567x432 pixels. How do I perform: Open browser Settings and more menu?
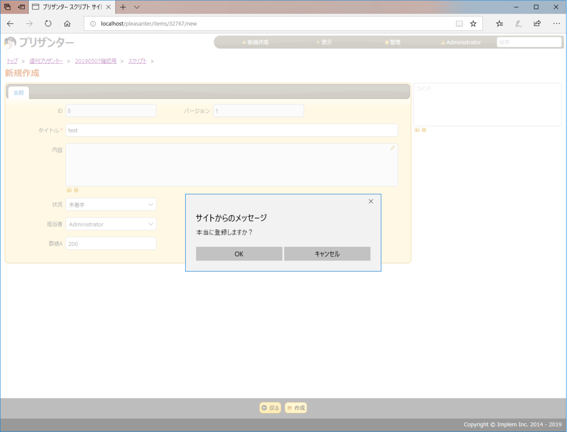click(556, 24)
